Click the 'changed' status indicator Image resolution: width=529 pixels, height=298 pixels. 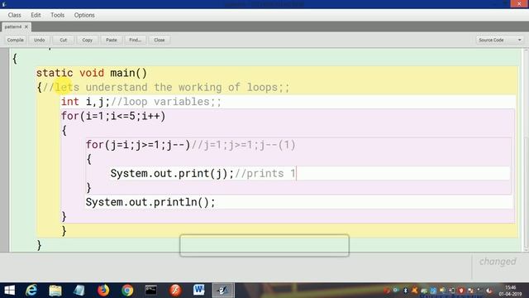498,262
